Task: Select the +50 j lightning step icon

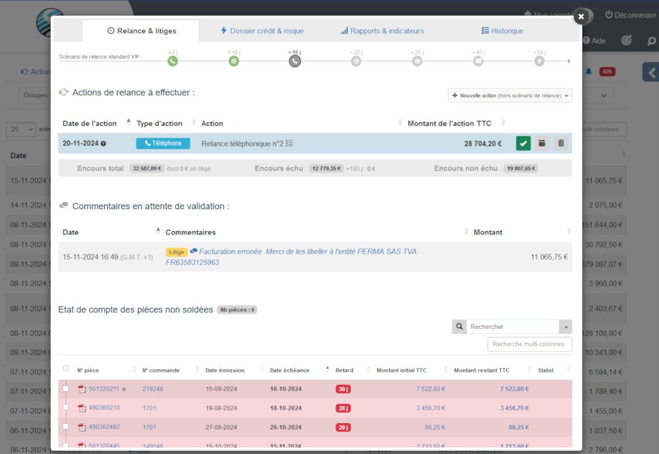Action: tap(539, 61)
